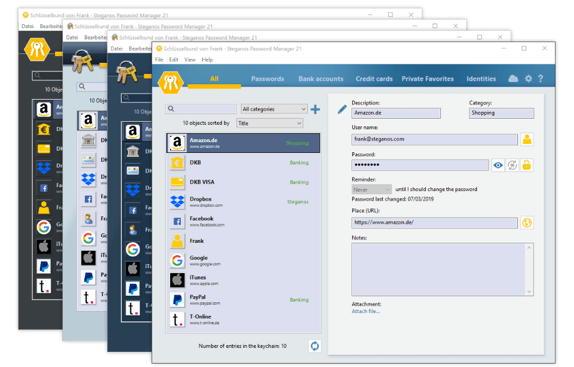Open the All categories dropdown
Image resolution: width=574 pixels, height=367 pixels.
274,109
